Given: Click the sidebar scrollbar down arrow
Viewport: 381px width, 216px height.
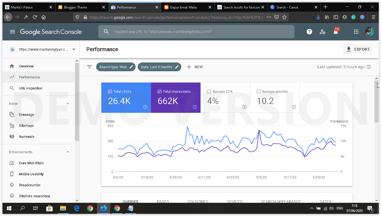Looking at the screenshot, I should coord(77,201).
